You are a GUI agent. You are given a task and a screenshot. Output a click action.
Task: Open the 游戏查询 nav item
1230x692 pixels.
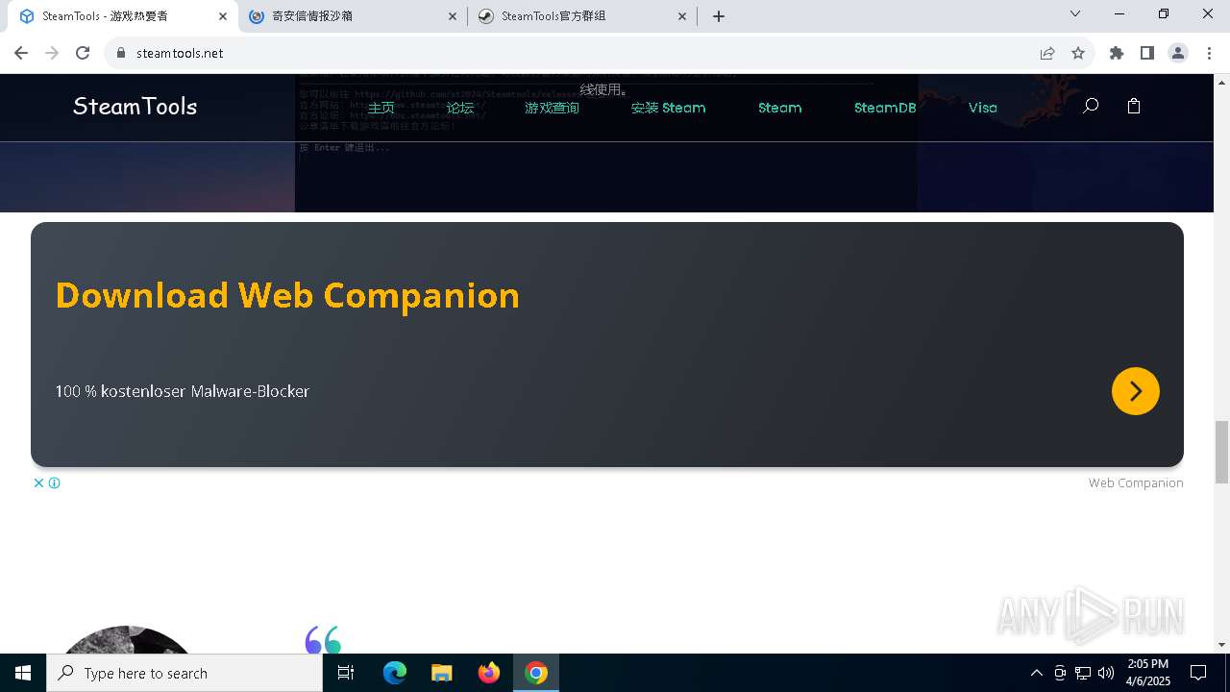pos(552,108)
